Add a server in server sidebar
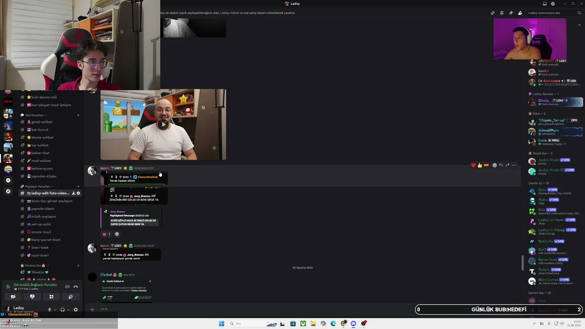This screenshot has width=585, height=329. coord(8,180)
